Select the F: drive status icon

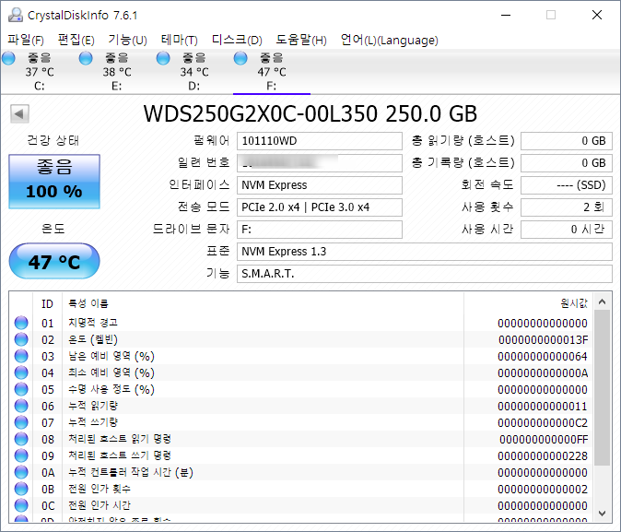click(x=241, y=59)
